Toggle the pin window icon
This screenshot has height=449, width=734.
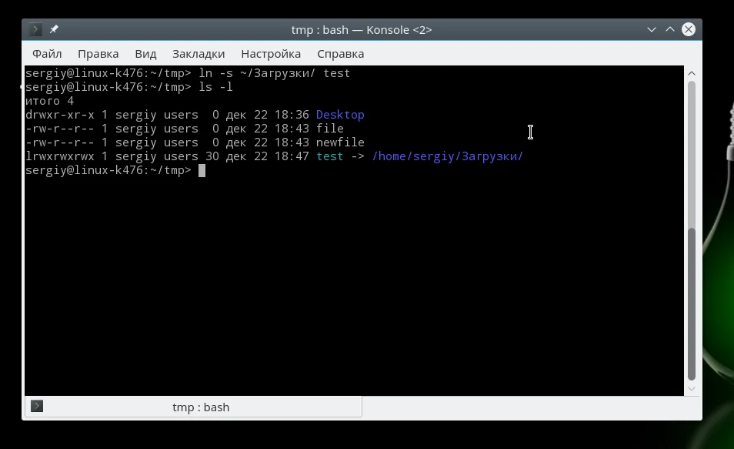[x=54, y=29]
